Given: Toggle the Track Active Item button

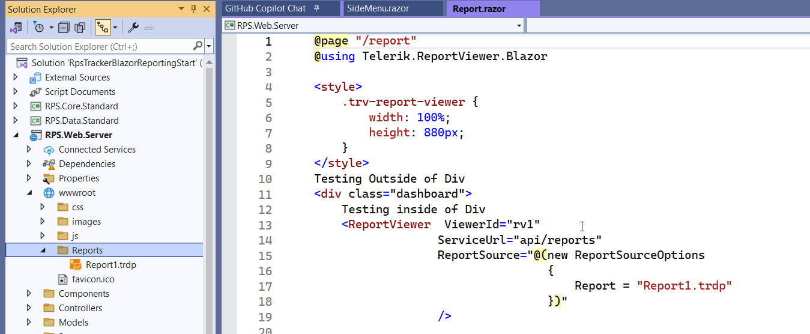Looking at the screenshot, I should coord(102,28).
